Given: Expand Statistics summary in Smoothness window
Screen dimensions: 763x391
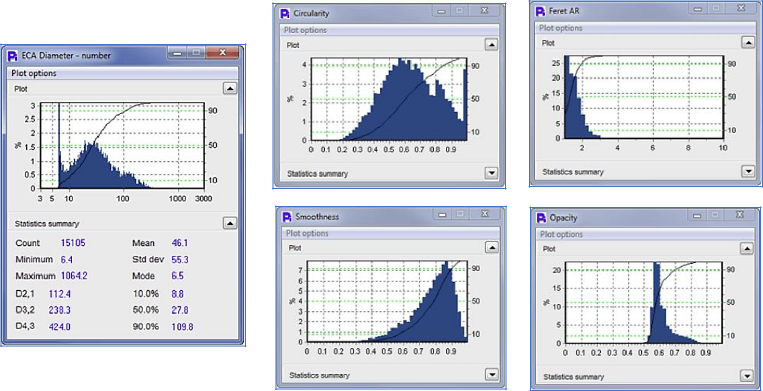Looking at the screenshot, I should pos(492,375).
